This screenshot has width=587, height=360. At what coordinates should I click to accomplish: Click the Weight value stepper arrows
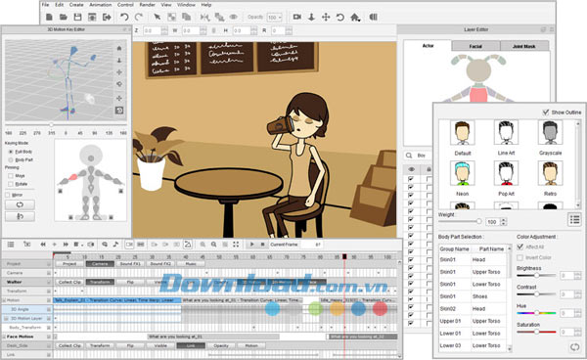point(504,222)
